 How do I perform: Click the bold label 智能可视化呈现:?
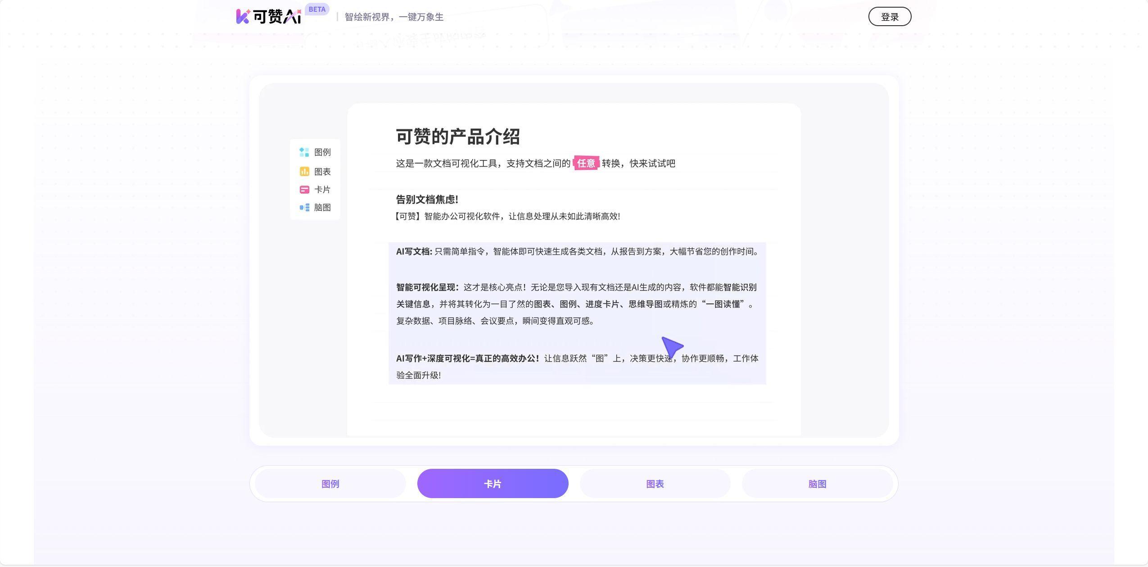click(427, 287)
